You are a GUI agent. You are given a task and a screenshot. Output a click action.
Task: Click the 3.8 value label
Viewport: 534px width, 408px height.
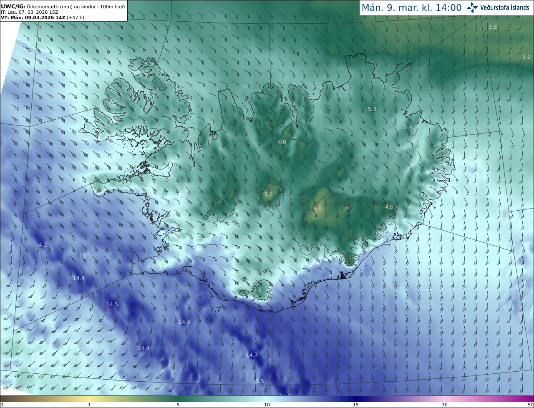pyautogui.click(x=493, y=27)
